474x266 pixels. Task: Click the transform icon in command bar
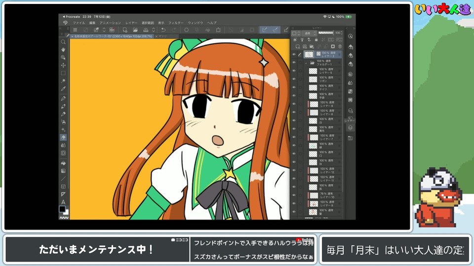pos(218,30)
